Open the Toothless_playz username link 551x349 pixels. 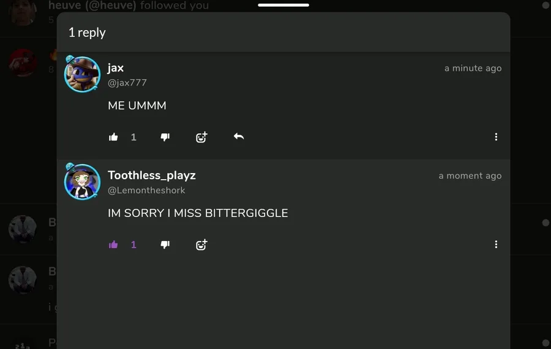tap(151, 175)
